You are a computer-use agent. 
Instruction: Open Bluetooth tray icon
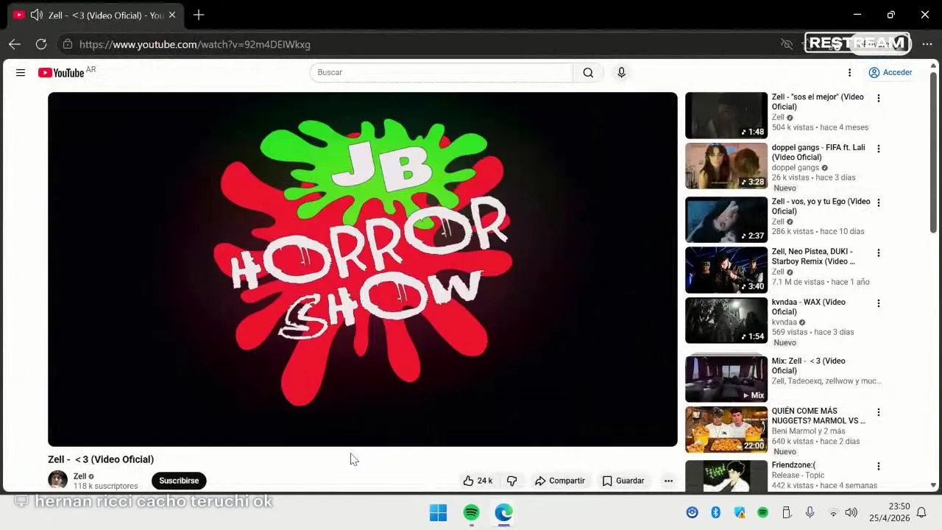click(x=715, y=512)
